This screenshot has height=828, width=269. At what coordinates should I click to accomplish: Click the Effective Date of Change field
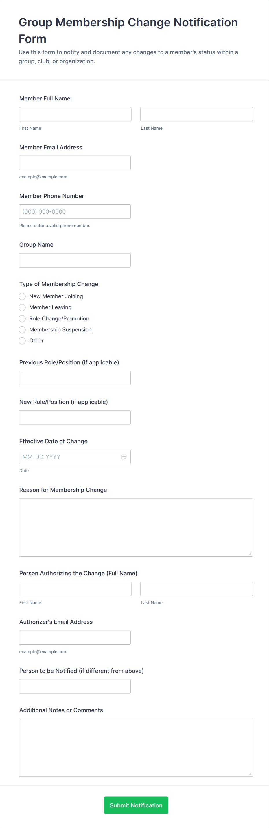69,457
